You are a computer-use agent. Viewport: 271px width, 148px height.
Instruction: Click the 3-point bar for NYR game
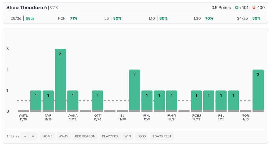coord(60,79)
